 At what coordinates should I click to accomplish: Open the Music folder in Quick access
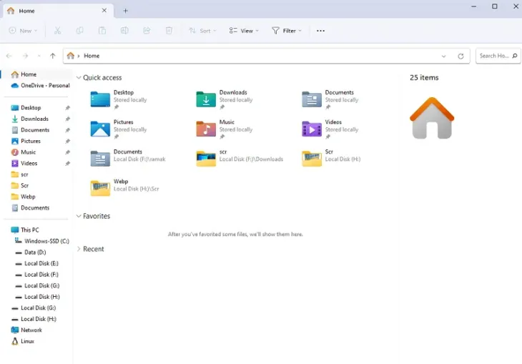pyautogui.click(x=205, y=129)
